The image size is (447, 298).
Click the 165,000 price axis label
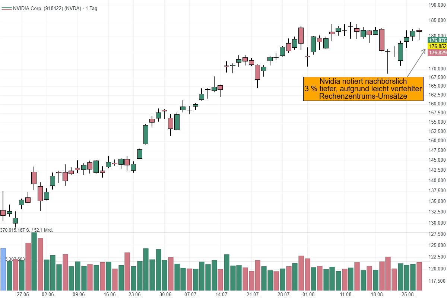click(x=437, y=86)
